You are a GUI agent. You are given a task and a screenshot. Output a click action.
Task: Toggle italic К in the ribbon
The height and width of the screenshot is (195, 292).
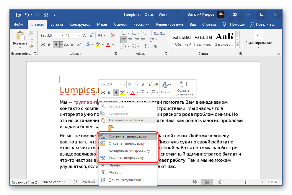49,44
